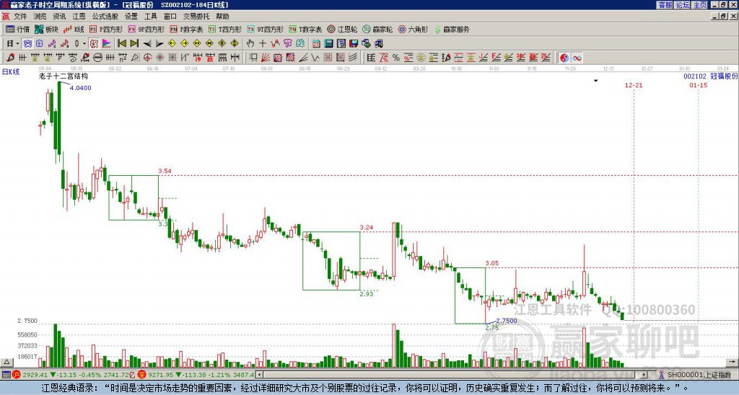Advance the chart with arrow under price axis

click(733, 362)
